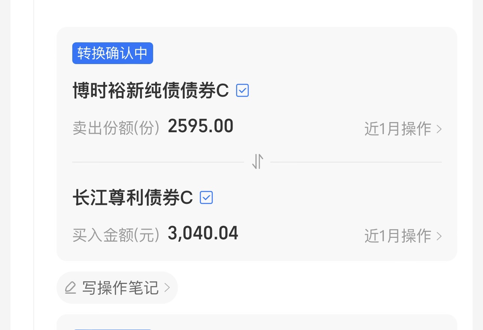Tap the blue check icon after 长江尊利债券C
This screenshot has height=330, width=483.
(206, 197)
